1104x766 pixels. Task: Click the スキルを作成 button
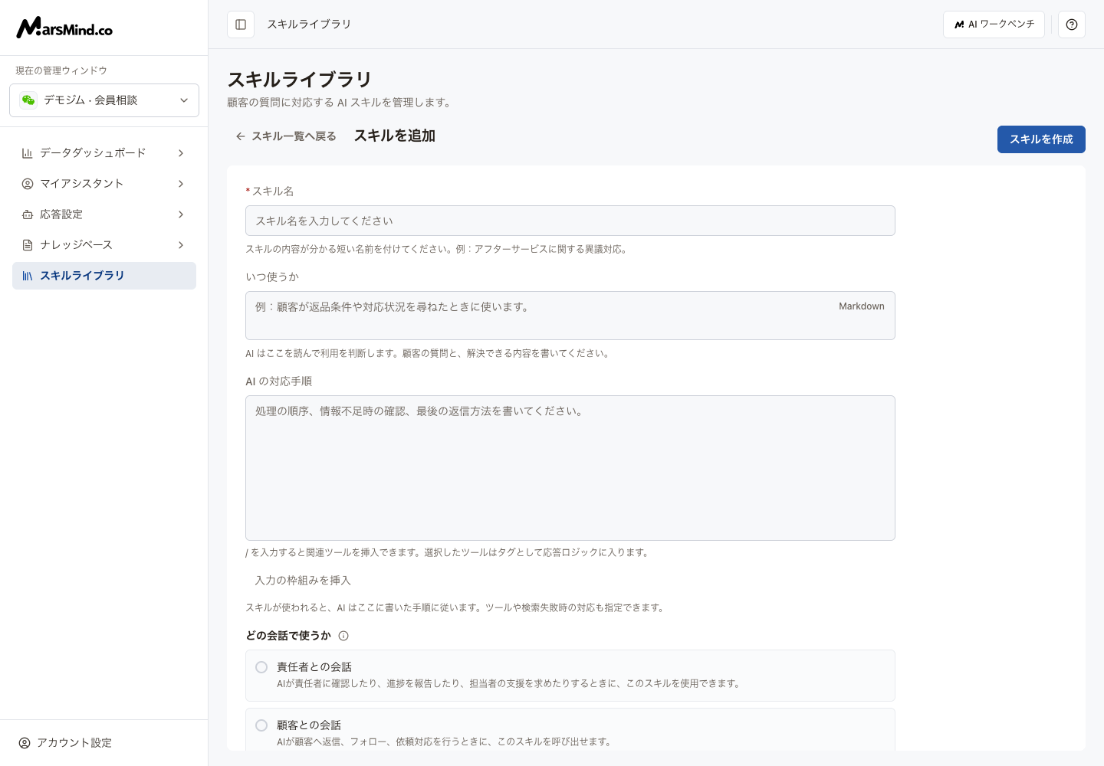pos(1041,139)
